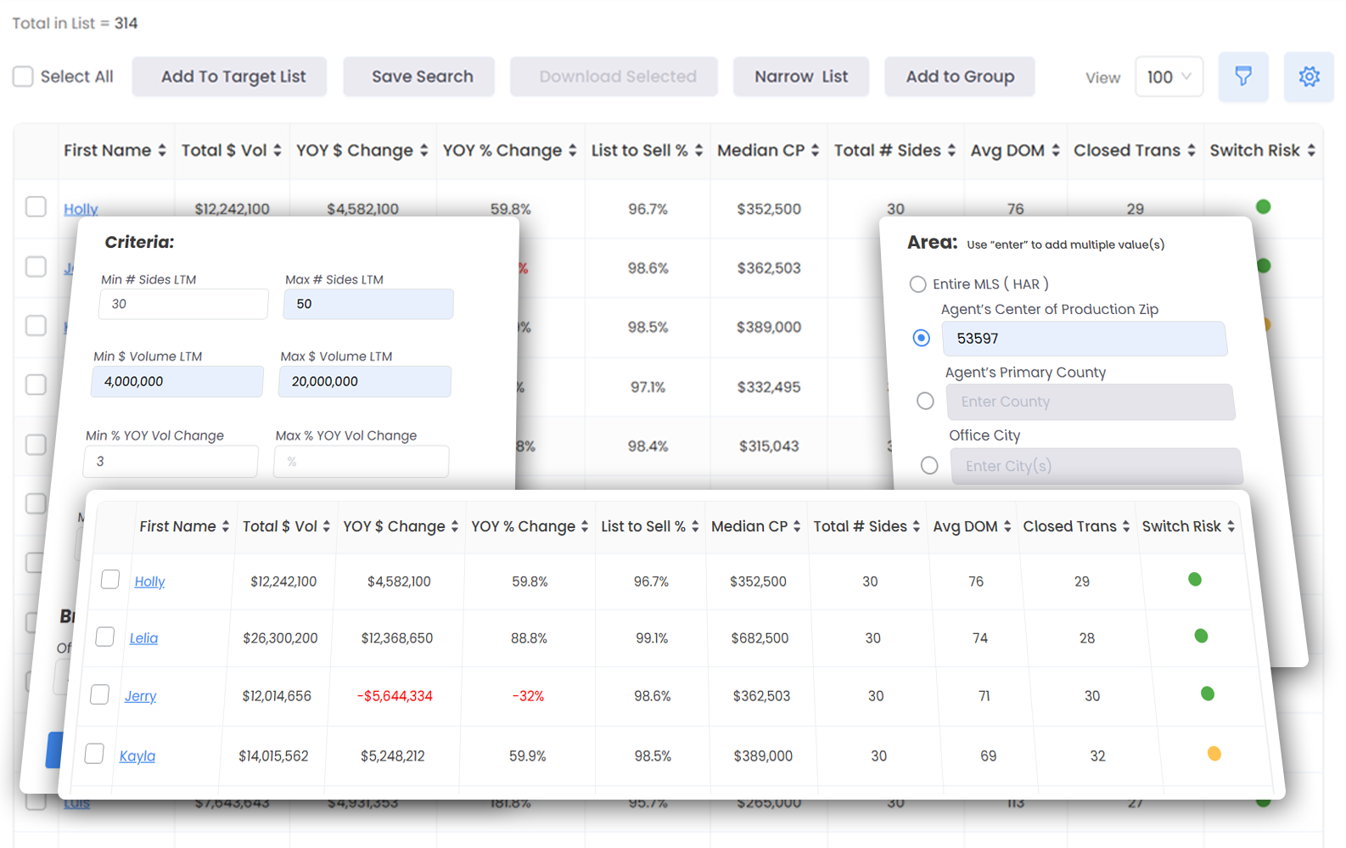Viewport: 1346px width, 848px height.
Task: Open the filter funnel icon
Action: click(1242, 77)
